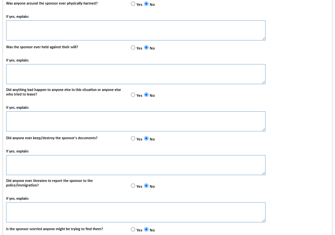Select Yes for sponsor worried about being found
Viewport: 335px width, 235px height.
(x=133, y=229)
